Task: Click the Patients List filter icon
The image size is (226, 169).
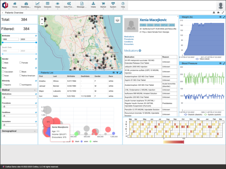Action: 117,72
